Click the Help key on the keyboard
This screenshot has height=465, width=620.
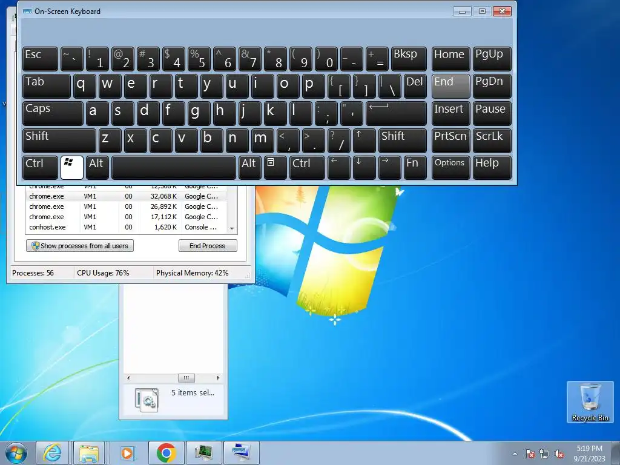click(492, 168)
